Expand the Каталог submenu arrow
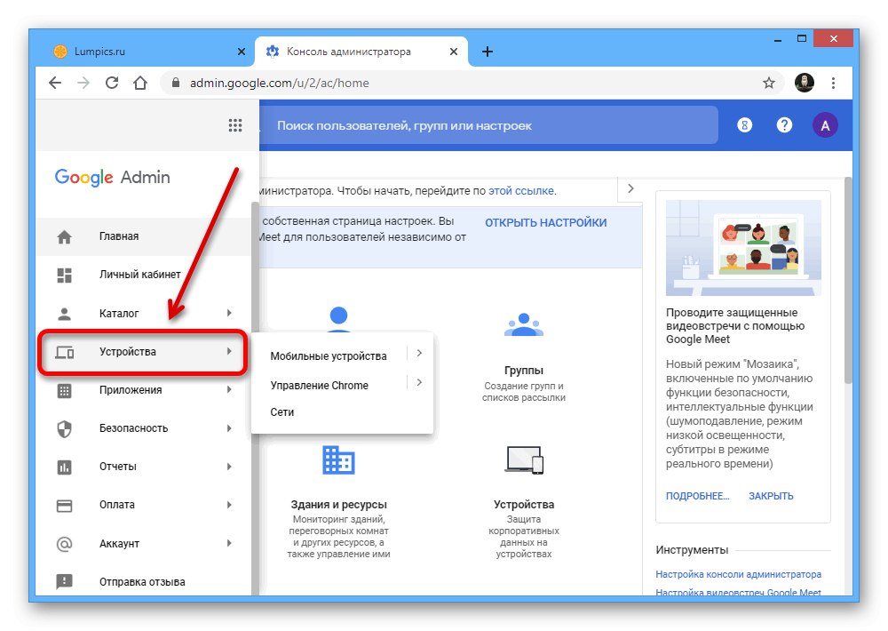This screenshot has height=631, width=888. (229, 313)
